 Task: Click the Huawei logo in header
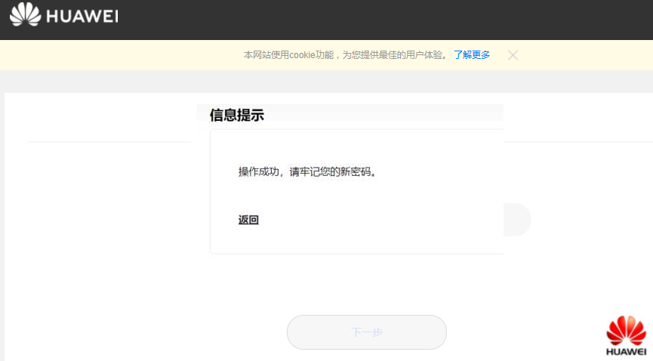(63, 15)
